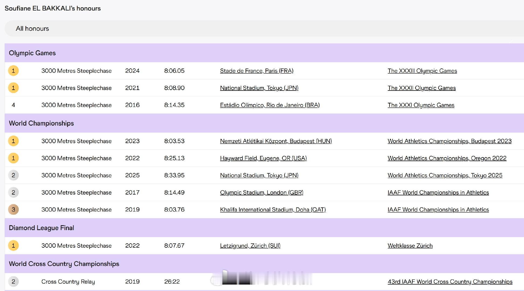Open The XXXIII Olympic Games link
The width and height of the screenshot is (524, 291).
(422, 71)
